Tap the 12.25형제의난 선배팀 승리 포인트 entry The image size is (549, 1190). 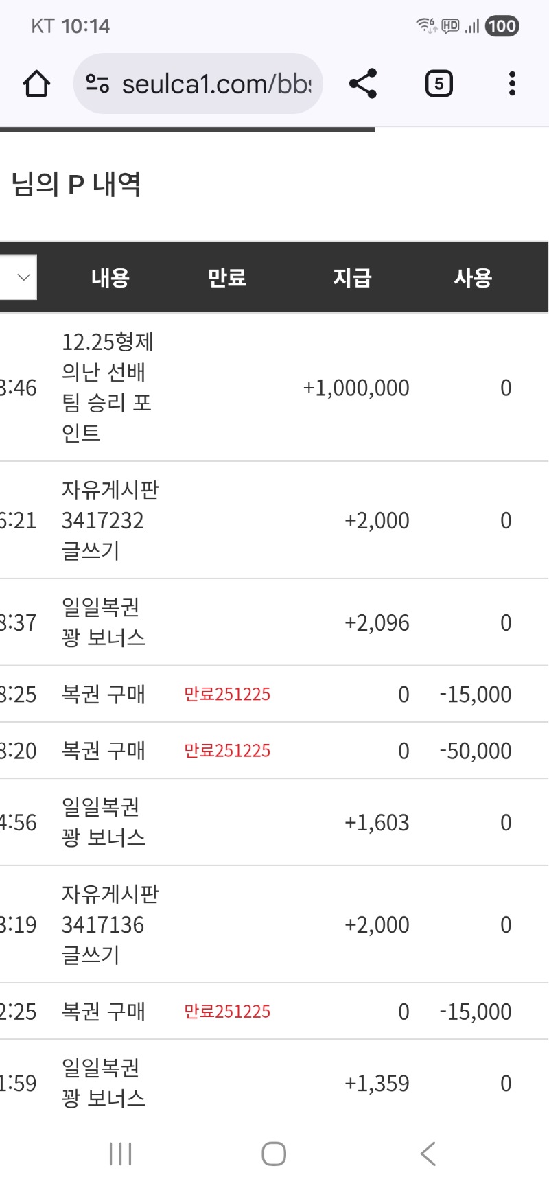107,387
